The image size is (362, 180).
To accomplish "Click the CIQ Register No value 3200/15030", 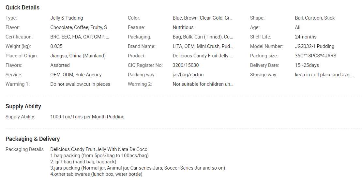I will click(x=186, y=65).
